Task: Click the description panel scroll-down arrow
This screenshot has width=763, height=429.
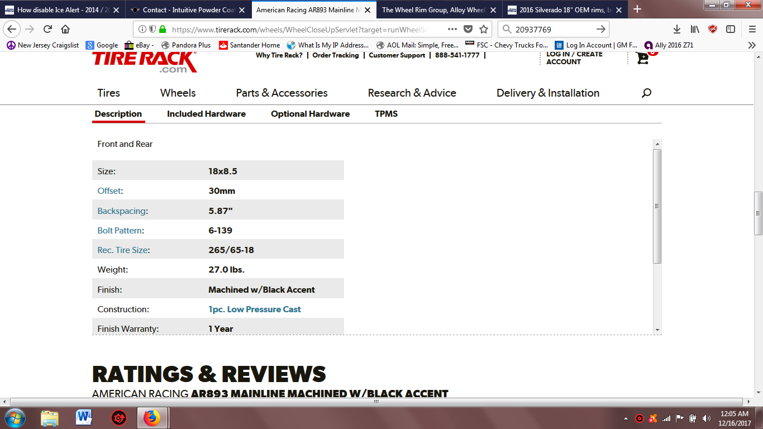Action: (657, 330)
